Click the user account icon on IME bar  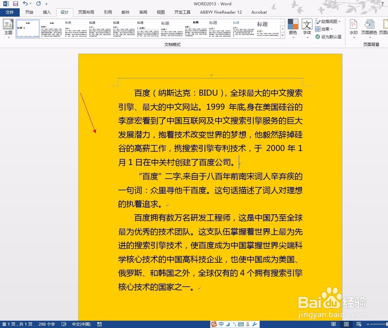click(x=248, y=324)
